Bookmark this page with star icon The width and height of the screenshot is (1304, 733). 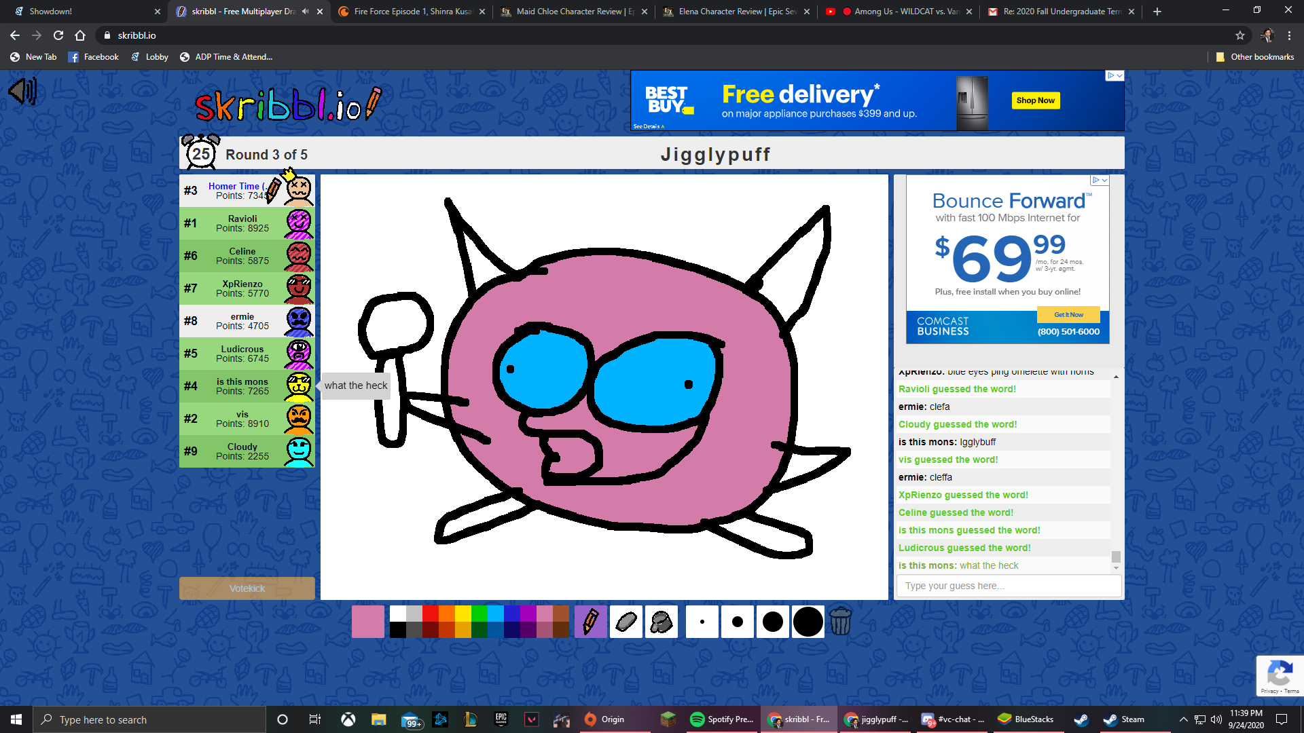point(1240,35)
